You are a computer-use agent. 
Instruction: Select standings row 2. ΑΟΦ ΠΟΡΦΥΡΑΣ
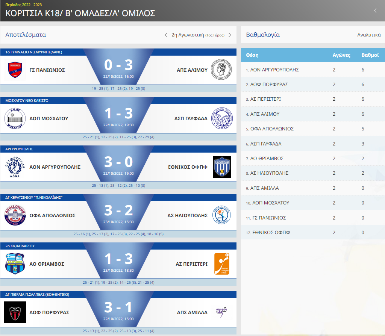(313, 85)
